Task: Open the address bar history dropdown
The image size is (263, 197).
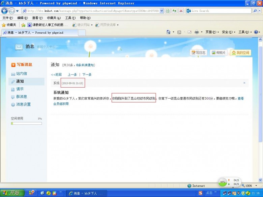Action: [x=162, y=11]
